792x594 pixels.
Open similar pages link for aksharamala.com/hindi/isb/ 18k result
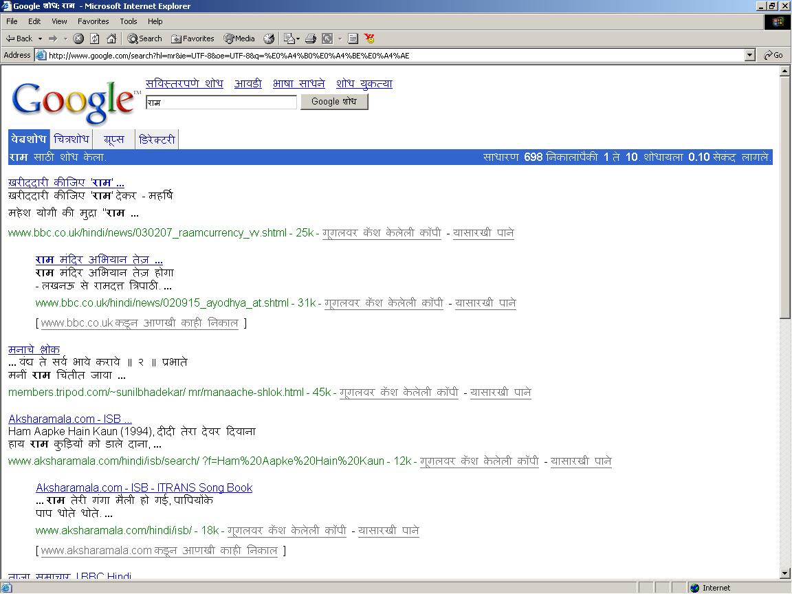tap(388, 531)
